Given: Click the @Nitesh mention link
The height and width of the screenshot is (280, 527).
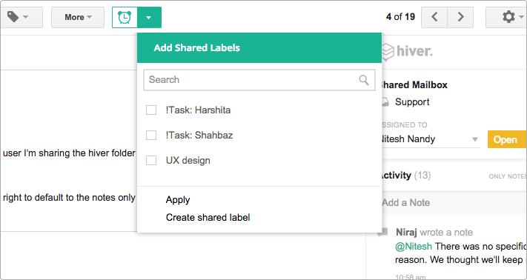Looking at the screenshot, I should click(x=414, y=247).
